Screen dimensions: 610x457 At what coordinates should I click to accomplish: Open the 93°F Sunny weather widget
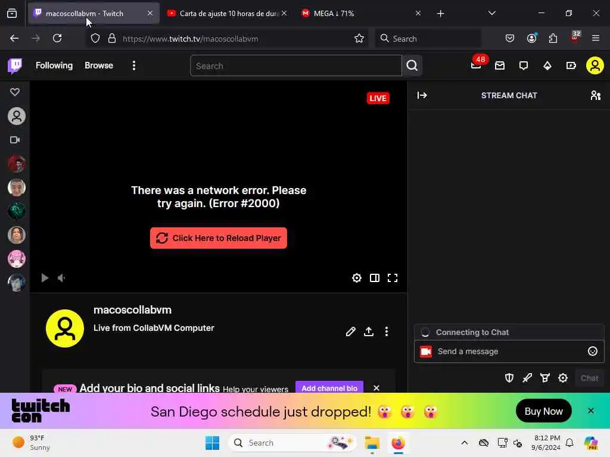(x=31, y=443)
